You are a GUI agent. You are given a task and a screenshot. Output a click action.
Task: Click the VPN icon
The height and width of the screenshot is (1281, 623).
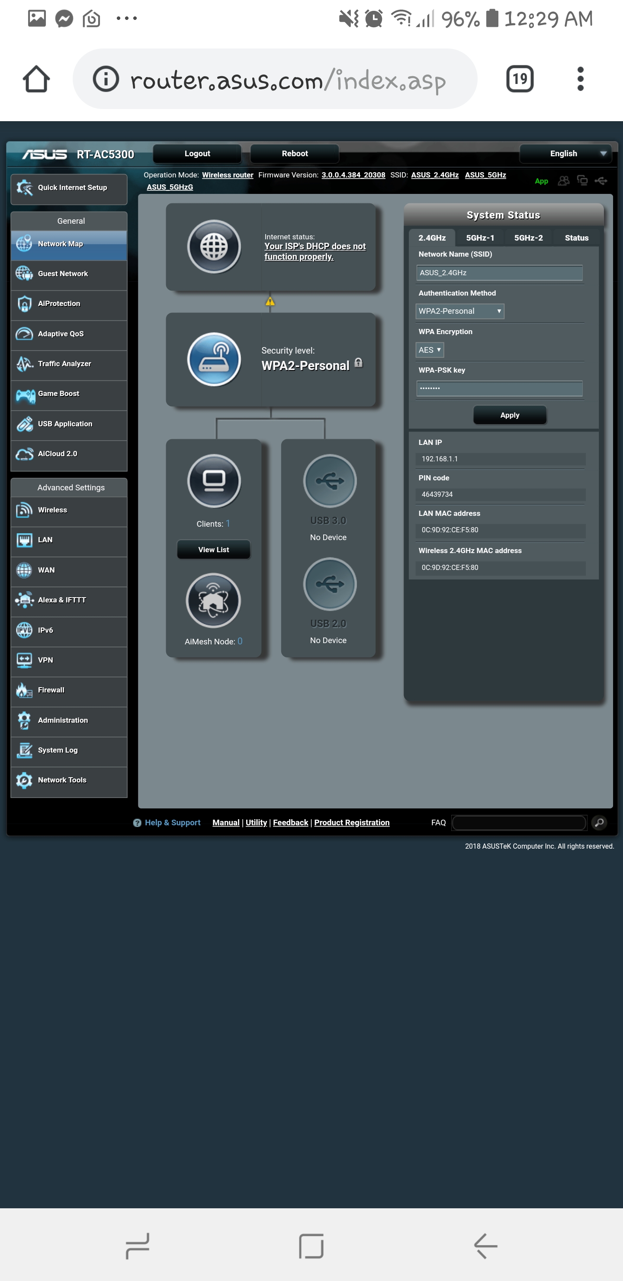(x=24, y=660)
